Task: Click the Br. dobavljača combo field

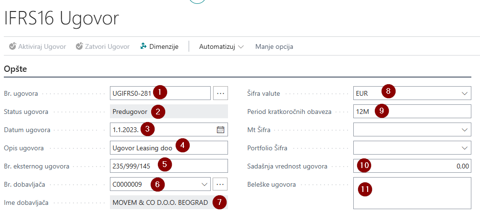Action: click(160, 184)
